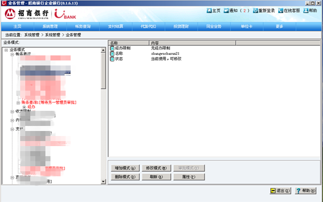Click the 刷新 button
Screen dimensions: 323x202
coord(156,177)
